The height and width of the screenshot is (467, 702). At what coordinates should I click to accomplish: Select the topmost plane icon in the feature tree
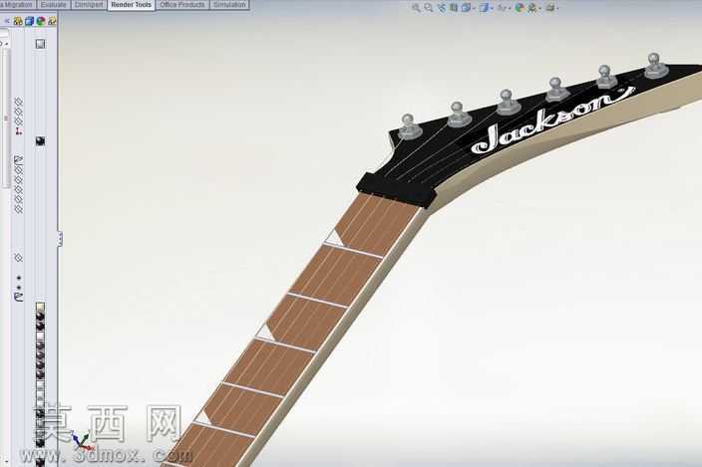point(18,102)
